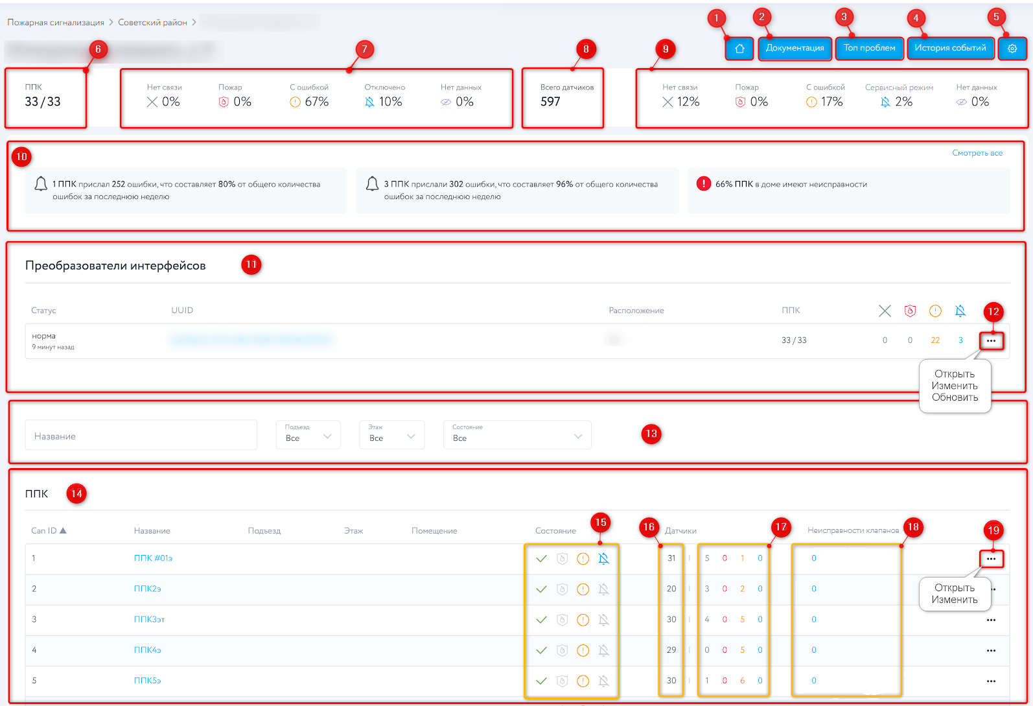Click the С ошибкой 67% ППК statistic
This screenshot has width=1033, height=706.
tap(309, 96)
